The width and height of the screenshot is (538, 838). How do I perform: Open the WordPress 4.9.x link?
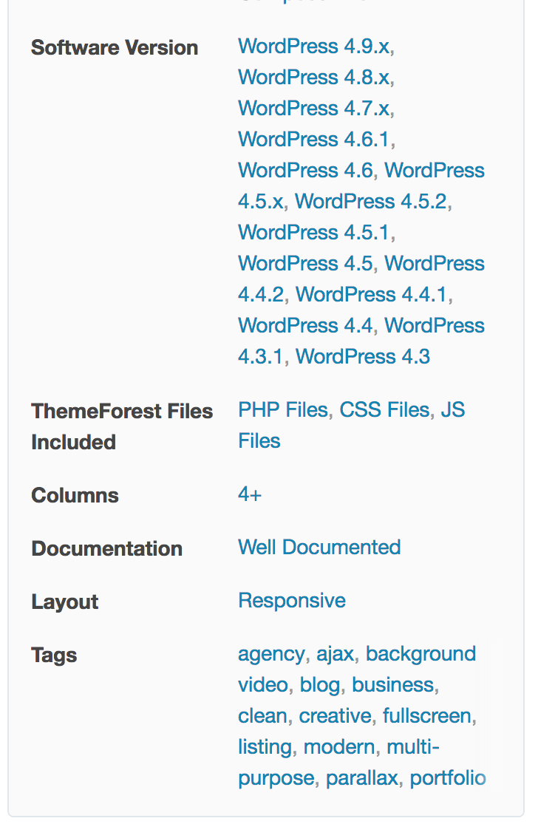point(313,47)
